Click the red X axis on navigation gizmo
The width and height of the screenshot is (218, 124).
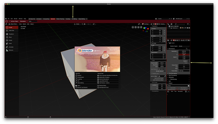click(x=148, y=29)
